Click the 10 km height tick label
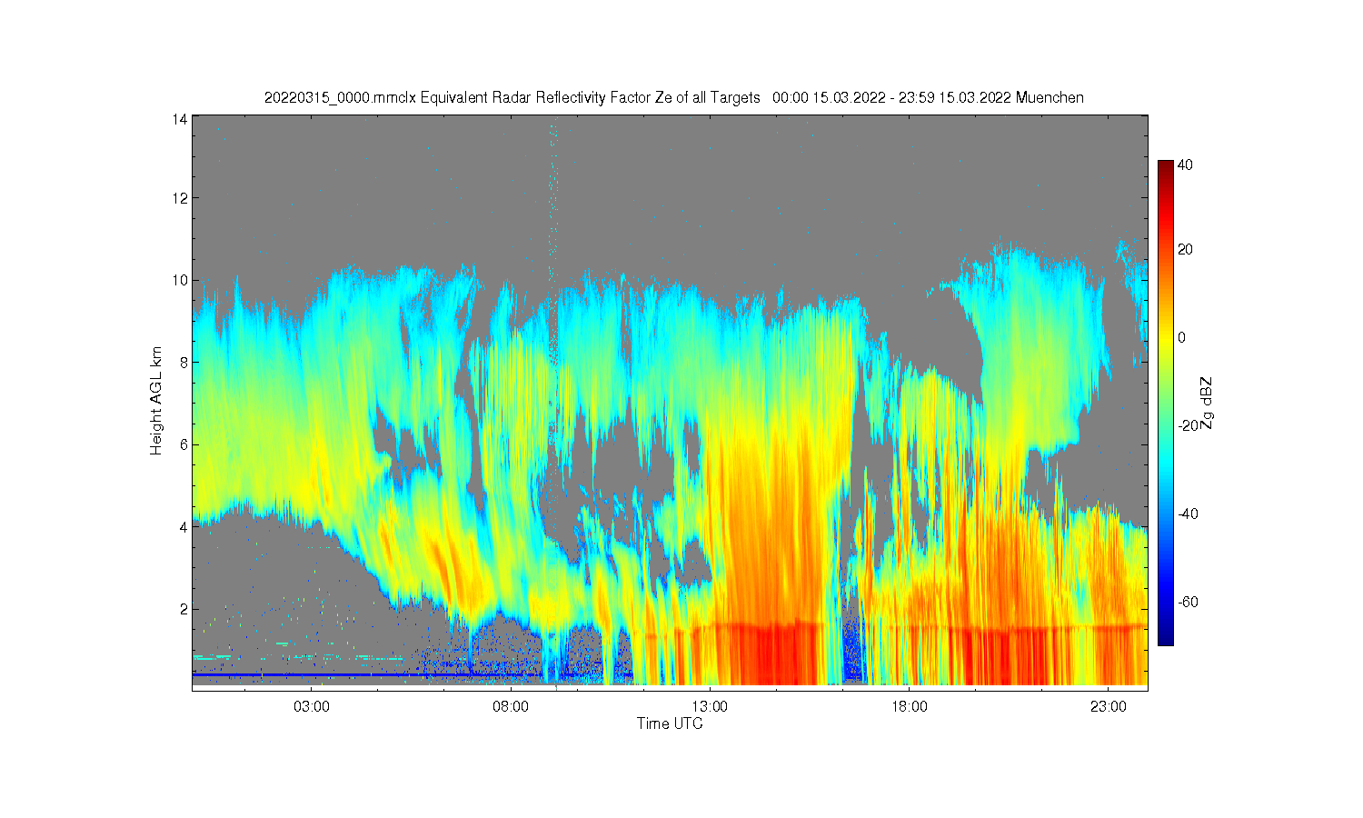Image resolution: width=1363 pixels, height=818 pixels. coord(180,280)
